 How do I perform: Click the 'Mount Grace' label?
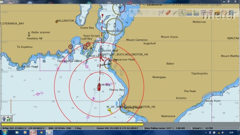click(x=169, y=37)
